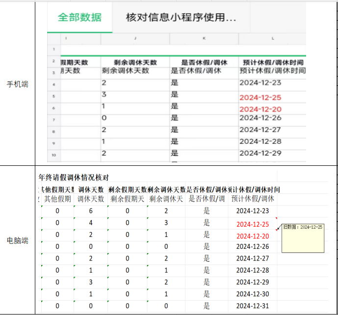
Task: Click desktop date 2024-12-31
Action: coord(253,306)
